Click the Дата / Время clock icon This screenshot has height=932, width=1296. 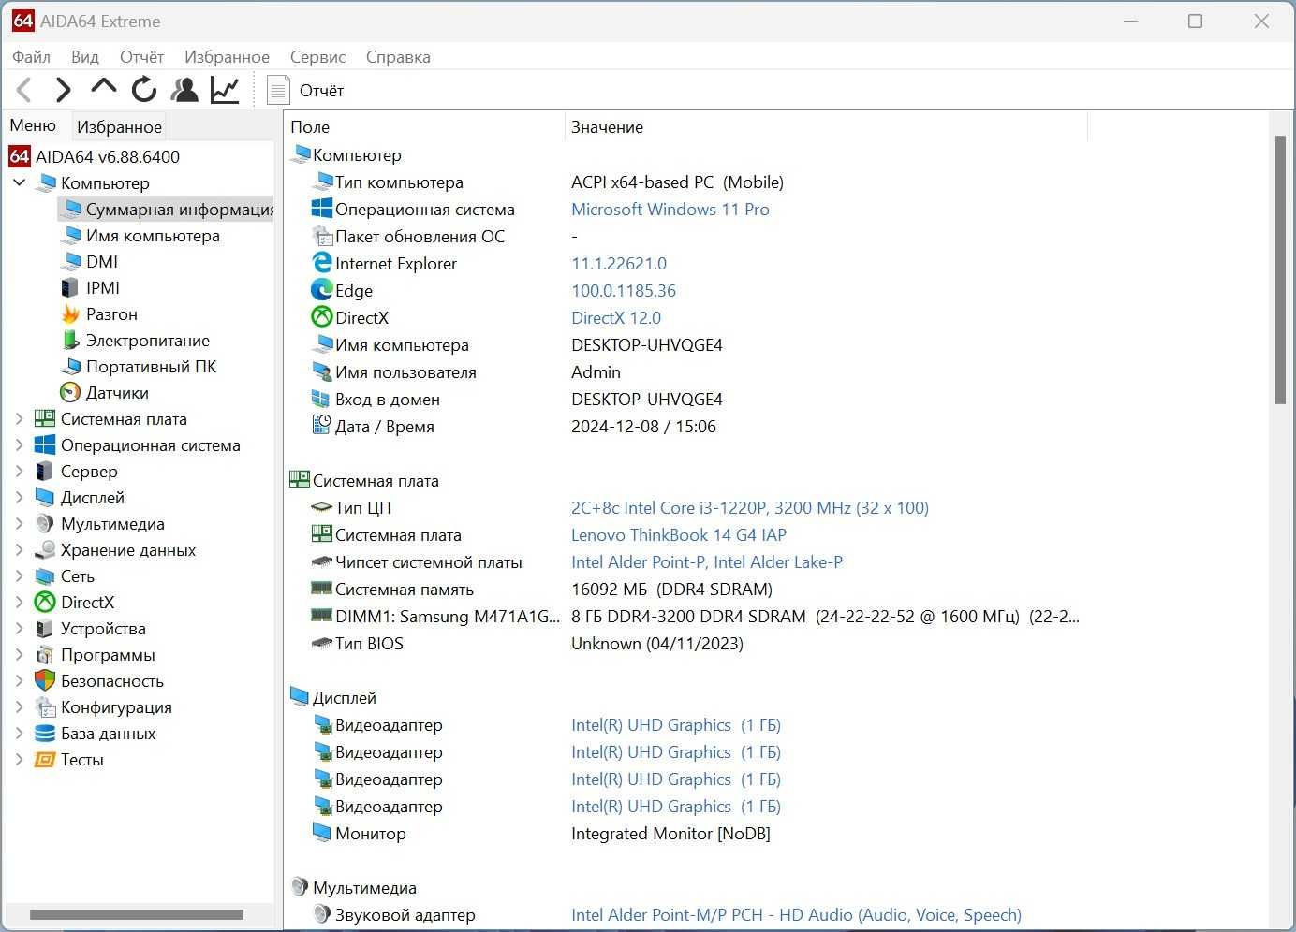(321, 426)
